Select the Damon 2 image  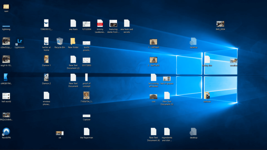46,79
